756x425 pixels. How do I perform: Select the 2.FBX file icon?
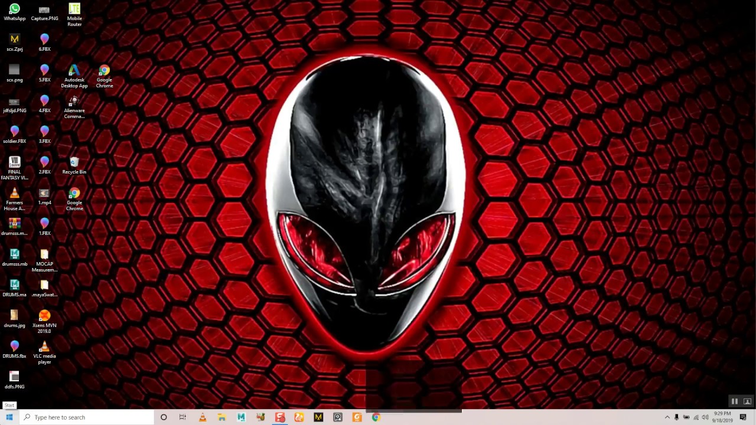pos(44,166)
